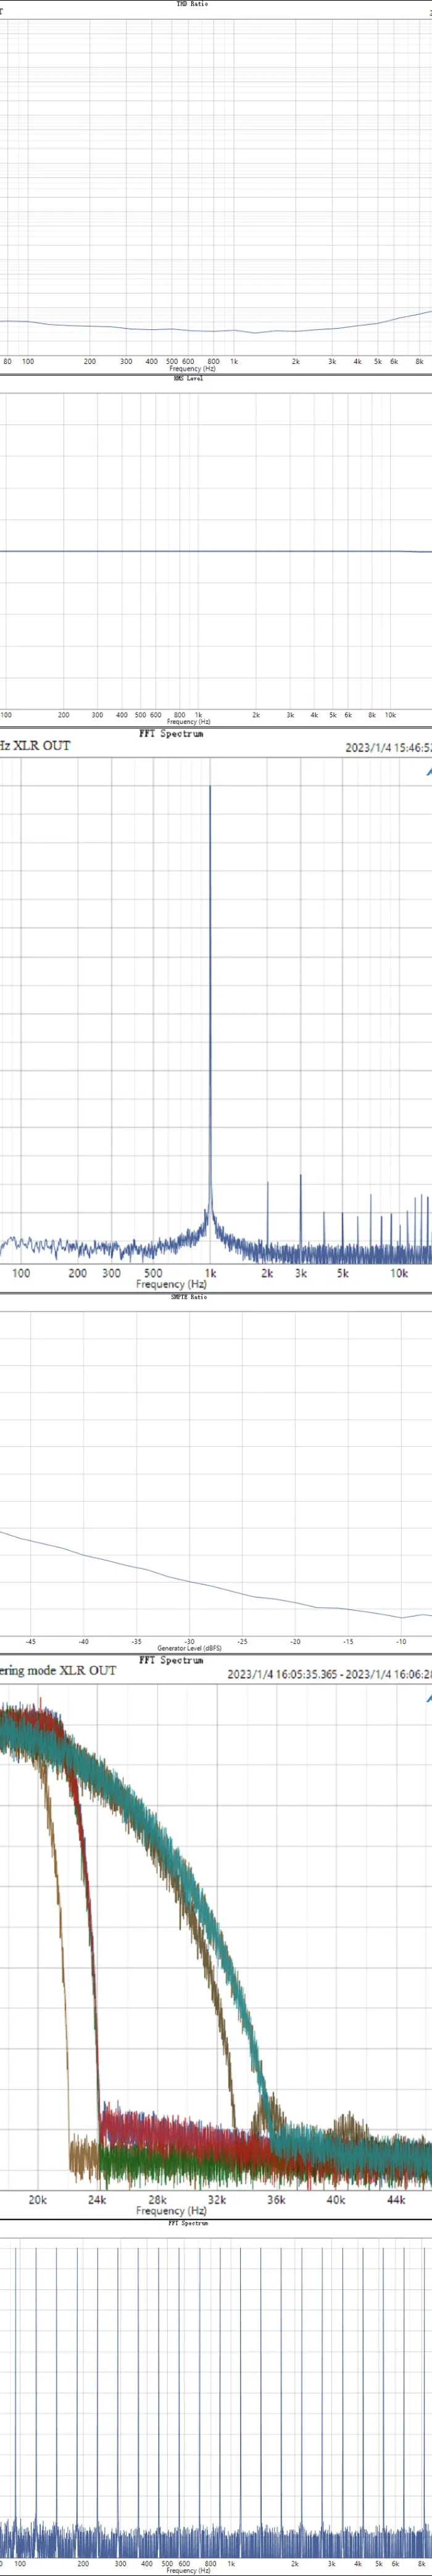Click the Generator Level (dBFS) axis label
Image resolution: width=432 pixels, height=2576 pixels.
(189, 1648)
